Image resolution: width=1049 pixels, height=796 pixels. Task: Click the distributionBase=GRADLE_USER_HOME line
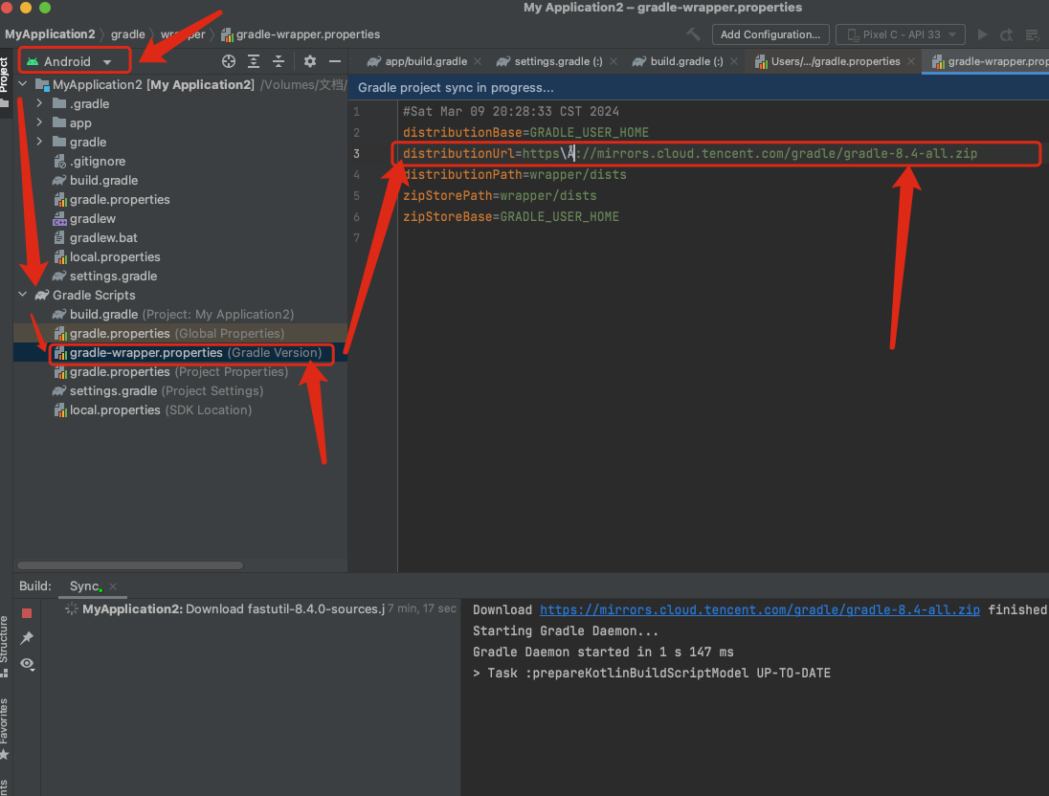(x=525, y=132)
